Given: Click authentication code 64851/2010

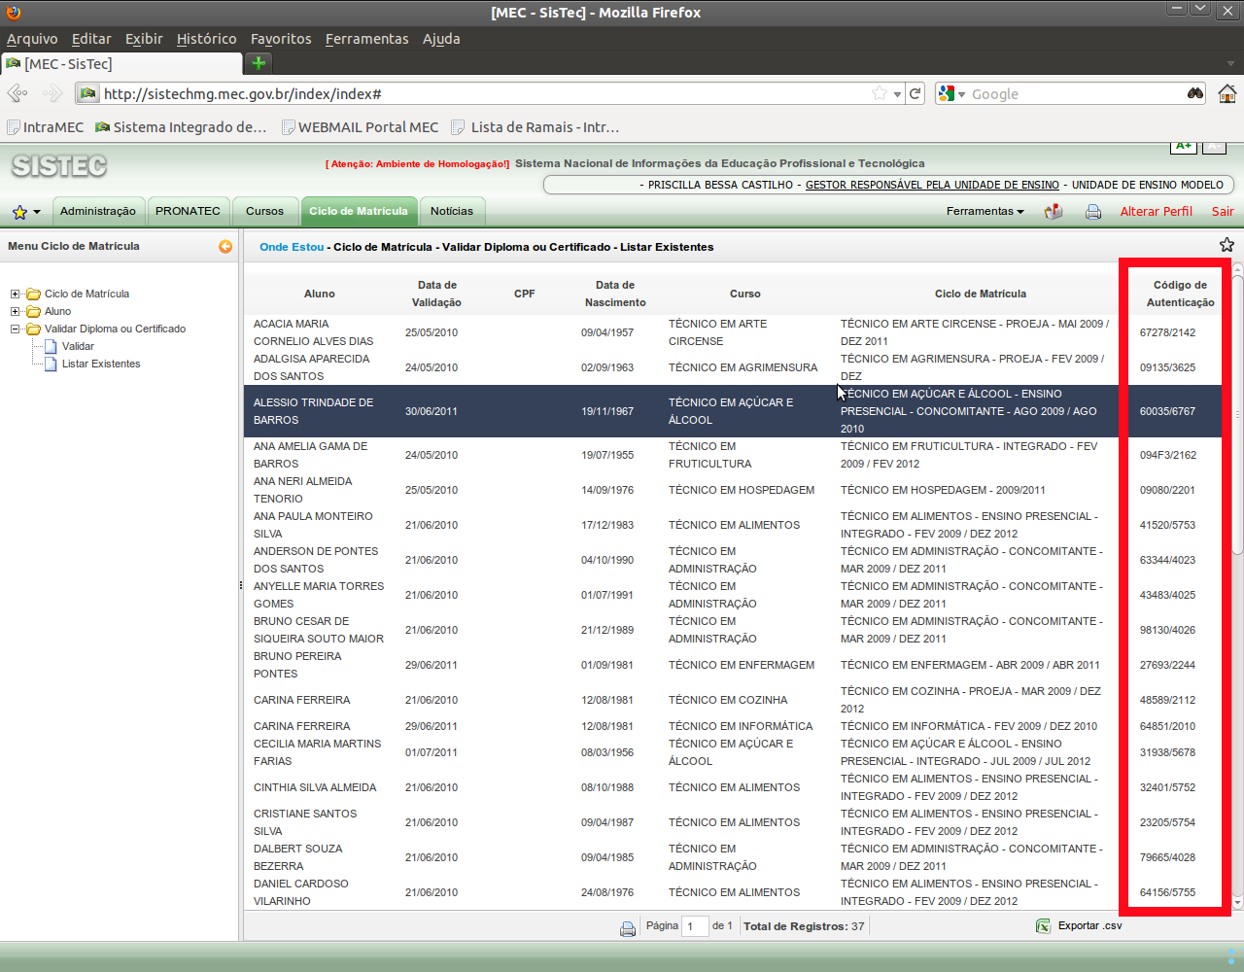Looking at the screenshot, I should coord(1167,726).
